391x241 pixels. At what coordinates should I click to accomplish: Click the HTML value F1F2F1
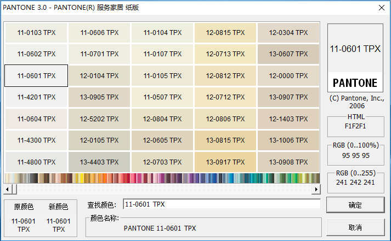coord(355,126)
